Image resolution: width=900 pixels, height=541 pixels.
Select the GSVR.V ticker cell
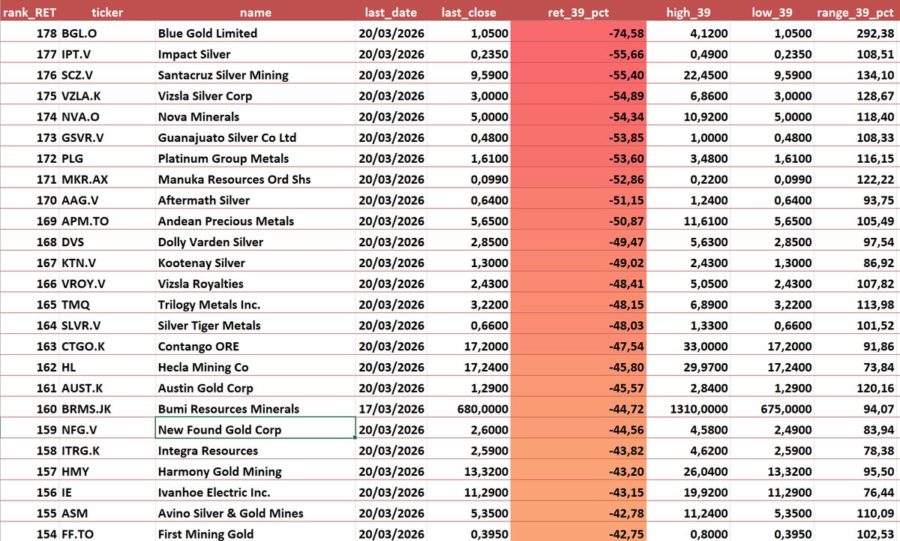coord(107,137)
